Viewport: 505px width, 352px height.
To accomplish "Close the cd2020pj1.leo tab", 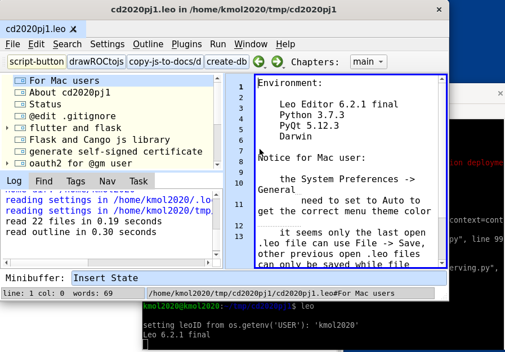I will [x=73, y=29].
